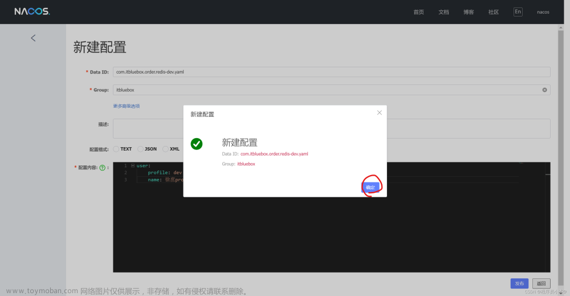Click the code editor minimap scrollbar
The height and width of the screenshot is (296, 570).
tap(547, 217)
